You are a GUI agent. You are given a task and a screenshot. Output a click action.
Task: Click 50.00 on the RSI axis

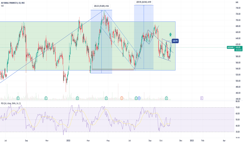tap(238, 120)
